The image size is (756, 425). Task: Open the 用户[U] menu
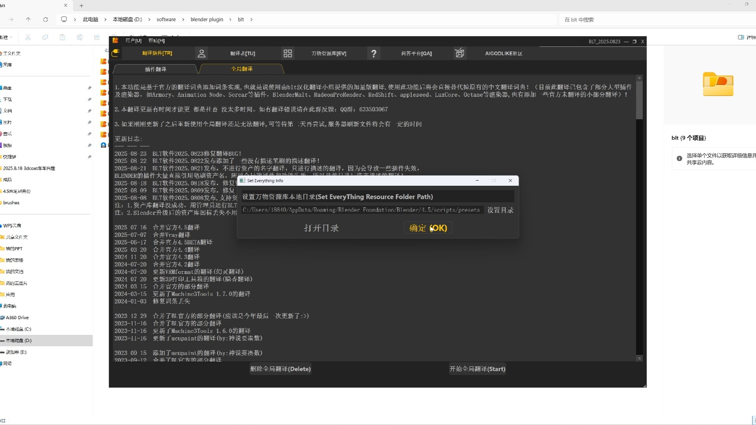coord(133,41)
